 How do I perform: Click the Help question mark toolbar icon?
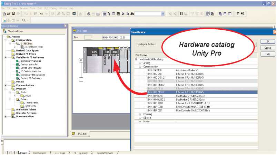(x=238, y=14)
